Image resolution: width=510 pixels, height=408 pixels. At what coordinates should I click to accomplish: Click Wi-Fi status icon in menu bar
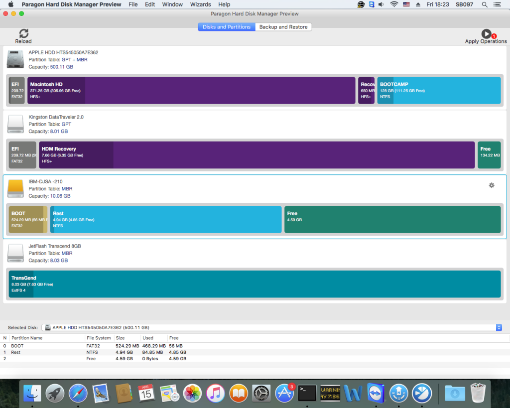(394, 4)
